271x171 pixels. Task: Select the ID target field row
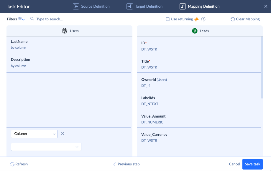point(199,45)
